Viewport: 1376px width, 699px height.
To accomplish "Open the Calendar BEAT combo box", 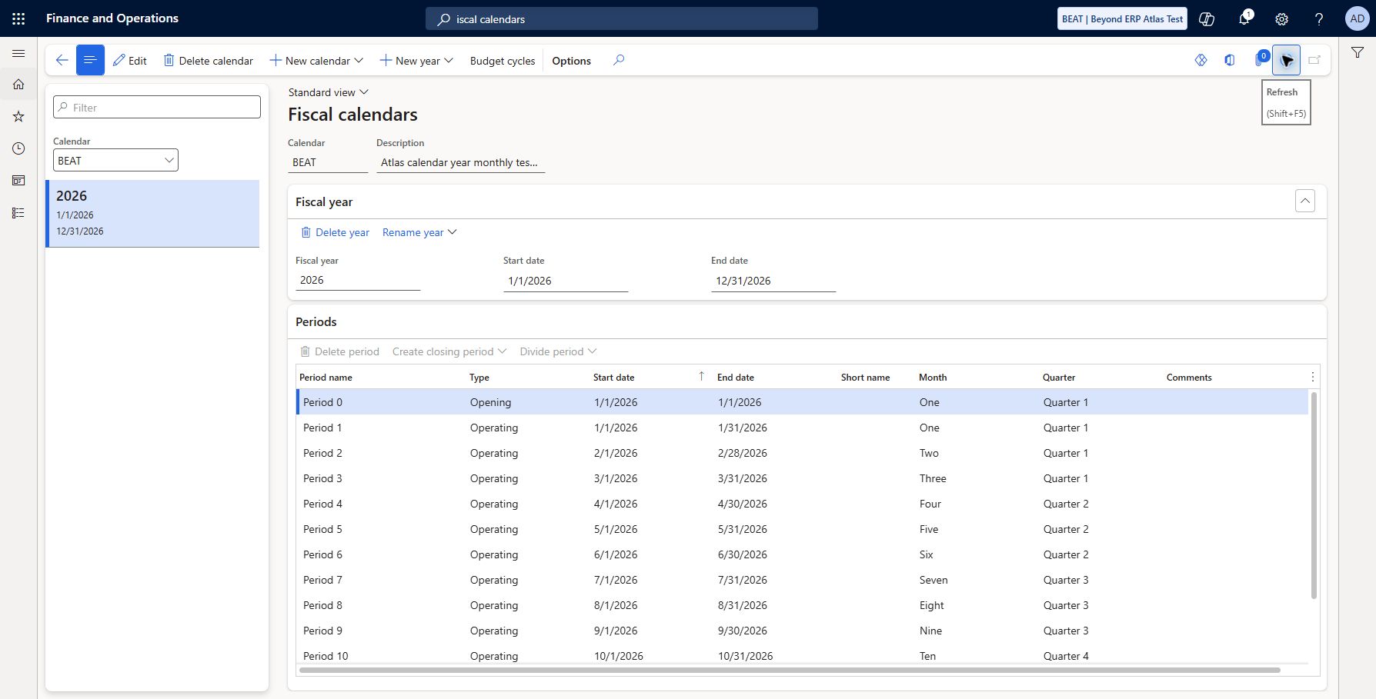I will point(115,160).
